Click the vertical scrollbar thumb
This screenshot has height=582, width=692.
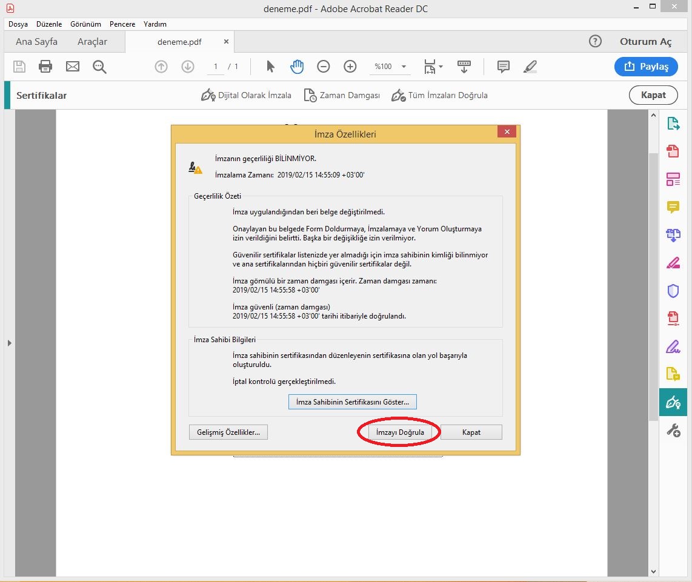[654, 287]
